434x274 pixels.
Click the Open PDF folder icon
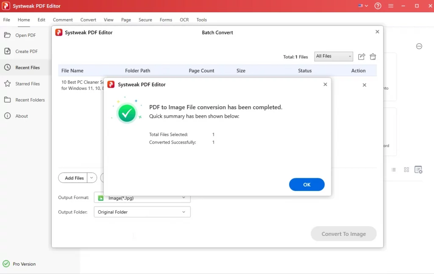(x=8, y=35)
